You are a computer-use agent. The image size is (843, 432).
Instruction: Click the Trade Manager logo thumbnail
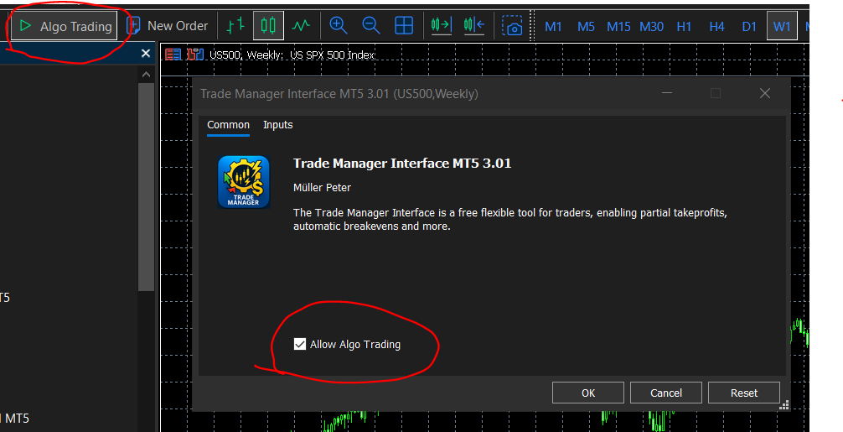pos(244,182)
